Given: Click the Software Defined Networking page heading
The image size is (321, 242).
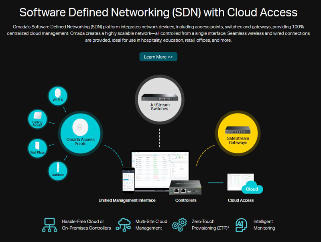Looking at the screenshot, I should click(158, 12).
